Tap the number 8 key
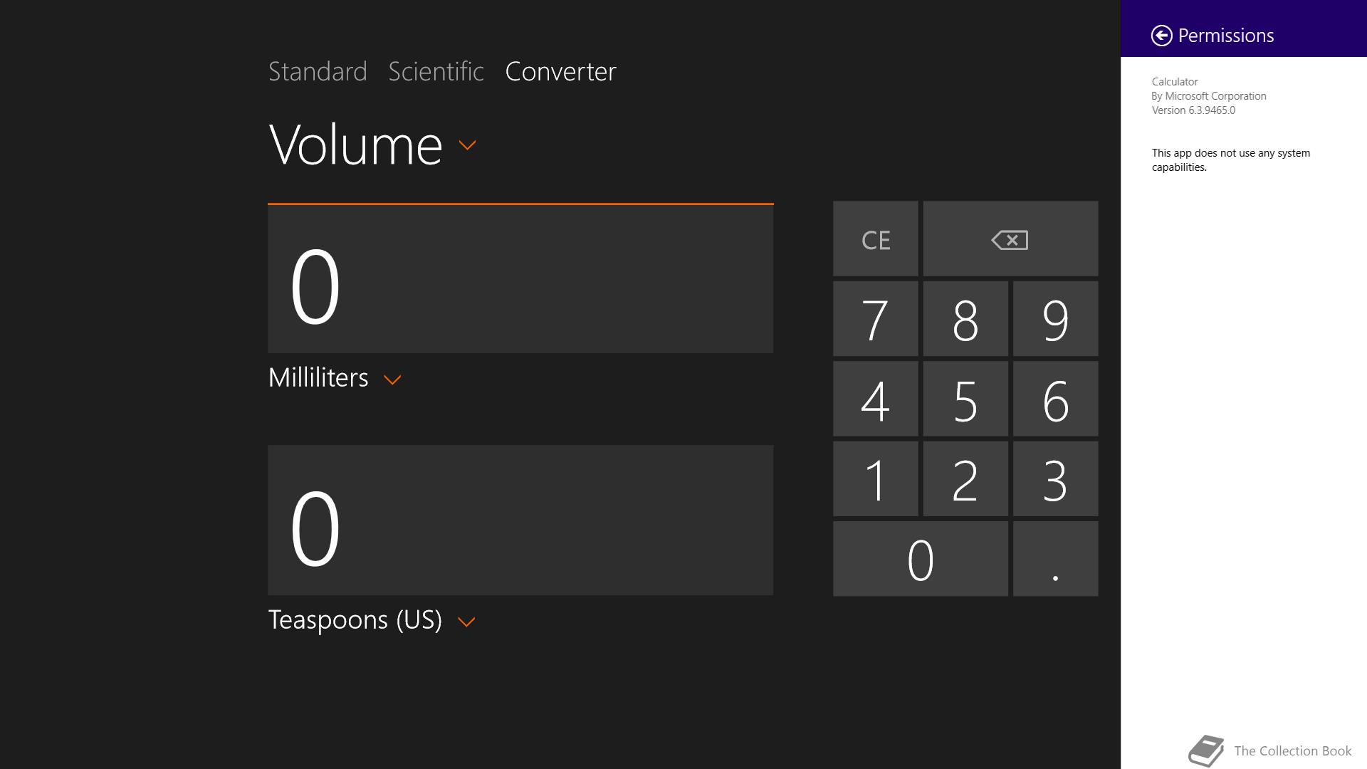The width and height of the screenshot is (1367, 769). (965, 318)
